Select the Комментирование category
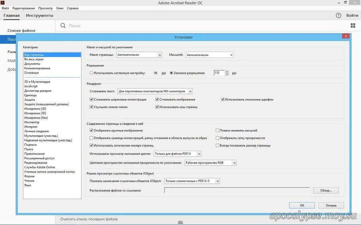Image resolution: width=361 pixels, height=225 pixels. click(37, 68)
